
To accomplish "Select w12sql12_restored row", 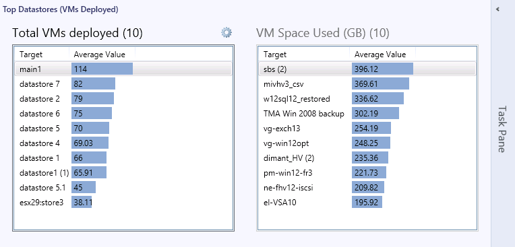I will (x=367, y=98).
